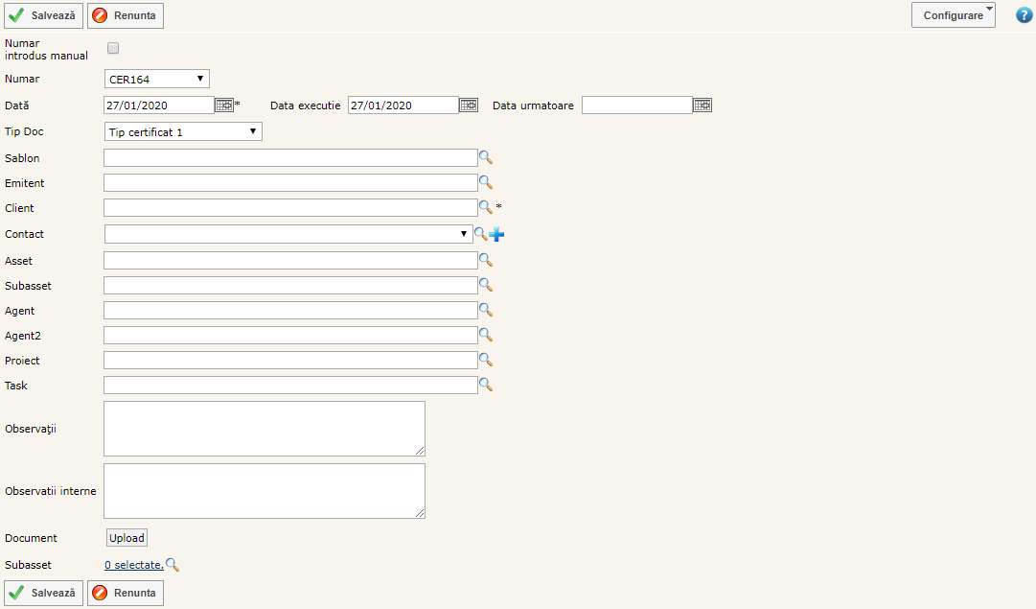The width and height of the screenshot is (1036, 609).
Task: Click the magnifier icon beside Asset field
Action: 486,260
